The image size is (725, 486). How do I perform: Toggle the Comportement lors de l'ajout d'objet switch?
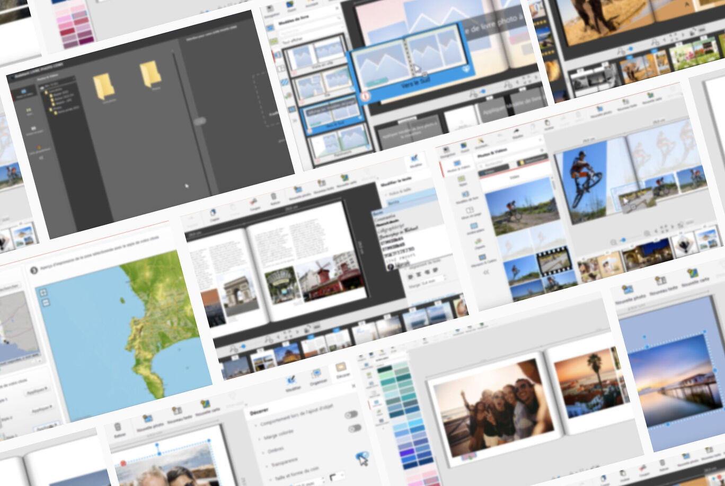tap(351, 414)
